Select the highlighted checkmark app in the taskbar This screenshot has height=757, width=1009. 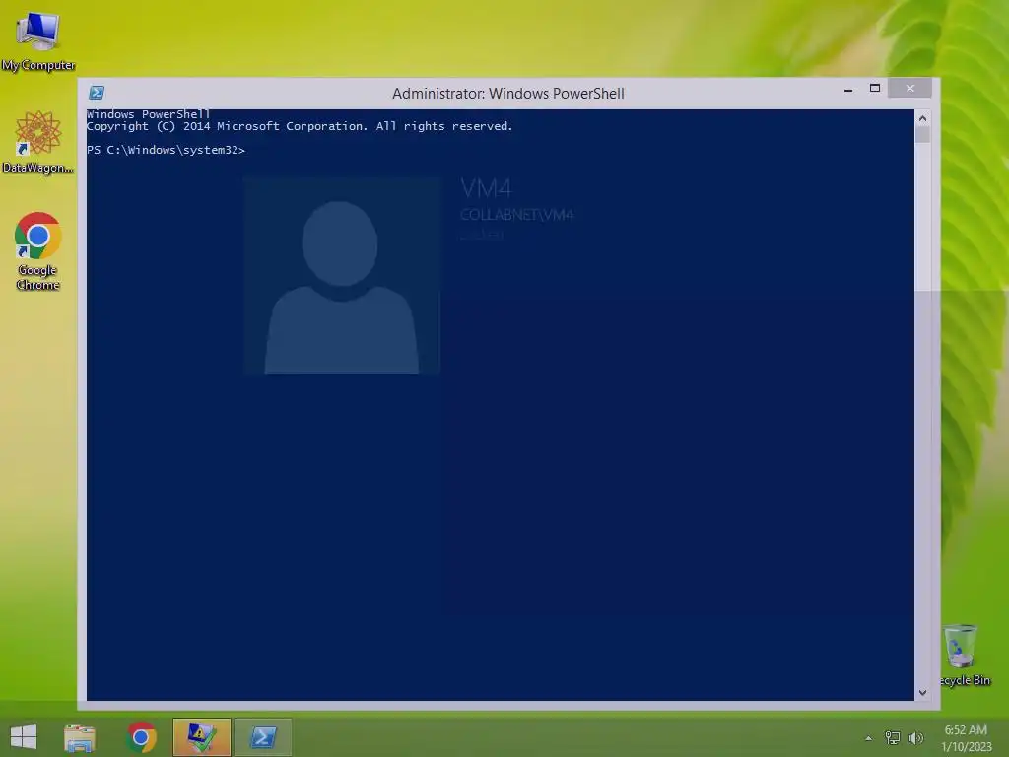pos(201,737)
